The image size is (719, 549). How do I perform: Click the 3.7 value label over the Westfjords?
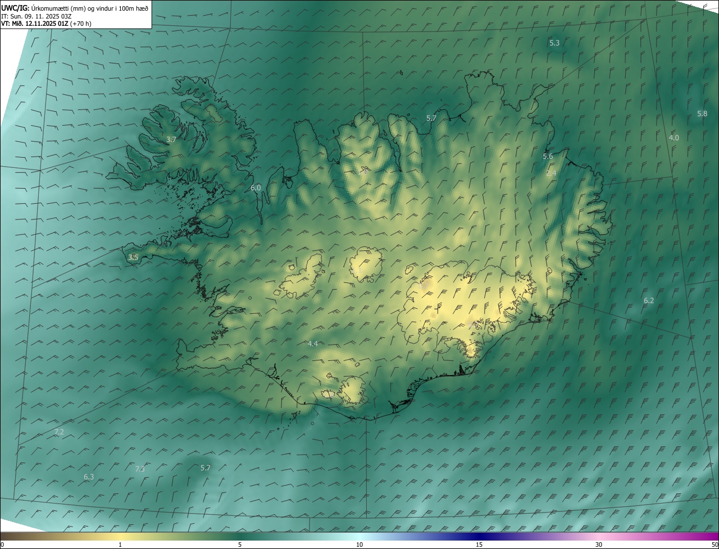(x=171, y=139)
